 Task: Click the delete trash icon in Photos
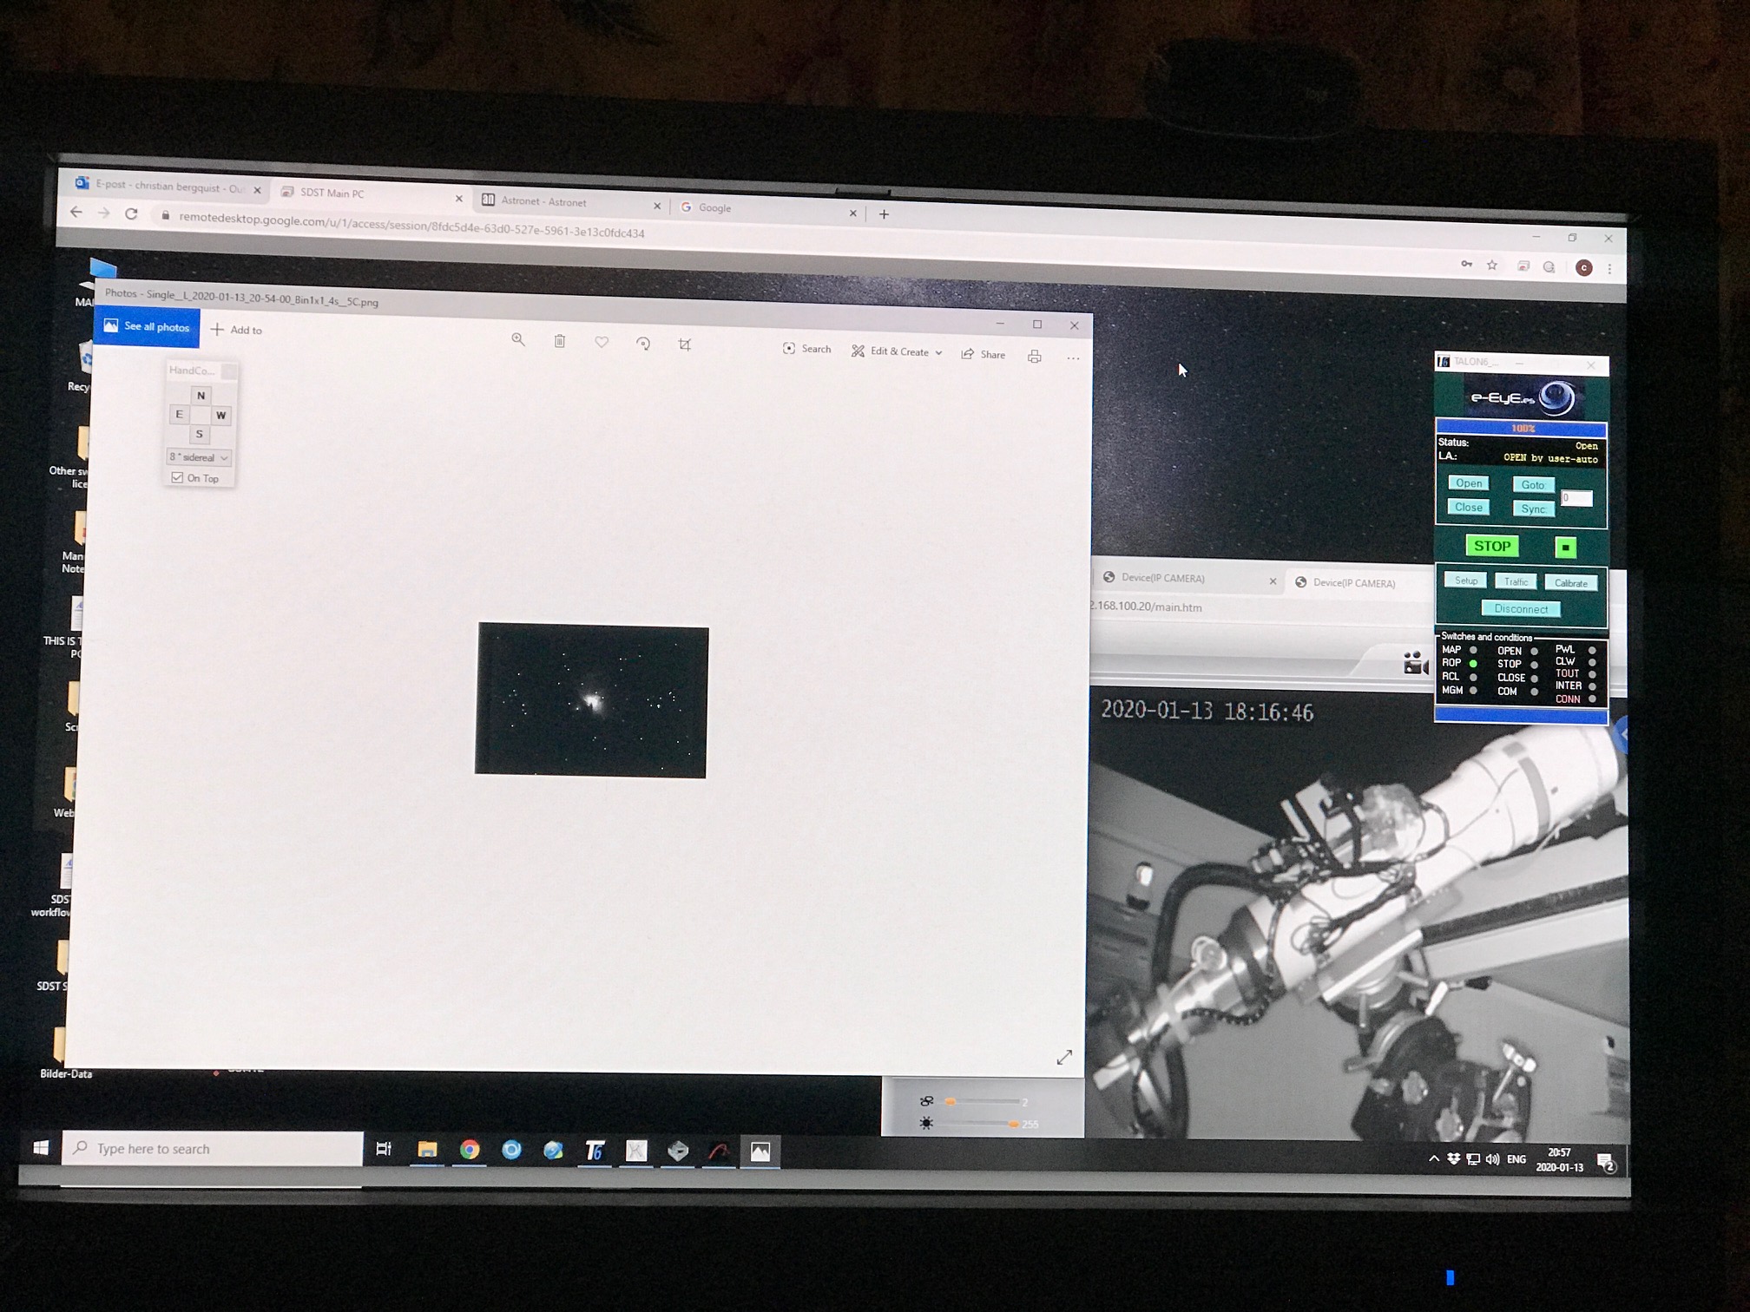(x=560, y=342)
